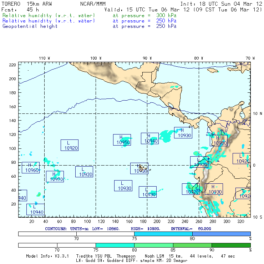
Task: Click the Galapagos Islands on the map
Action: coord(143,168)
